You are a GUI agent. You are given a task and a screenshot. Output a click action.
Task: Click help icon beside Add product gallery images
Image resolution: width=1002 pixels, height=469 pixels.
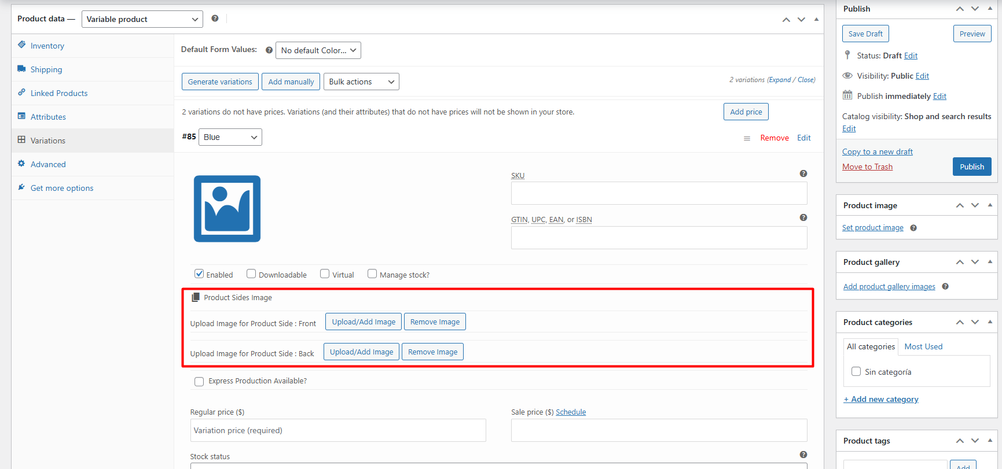945,286
